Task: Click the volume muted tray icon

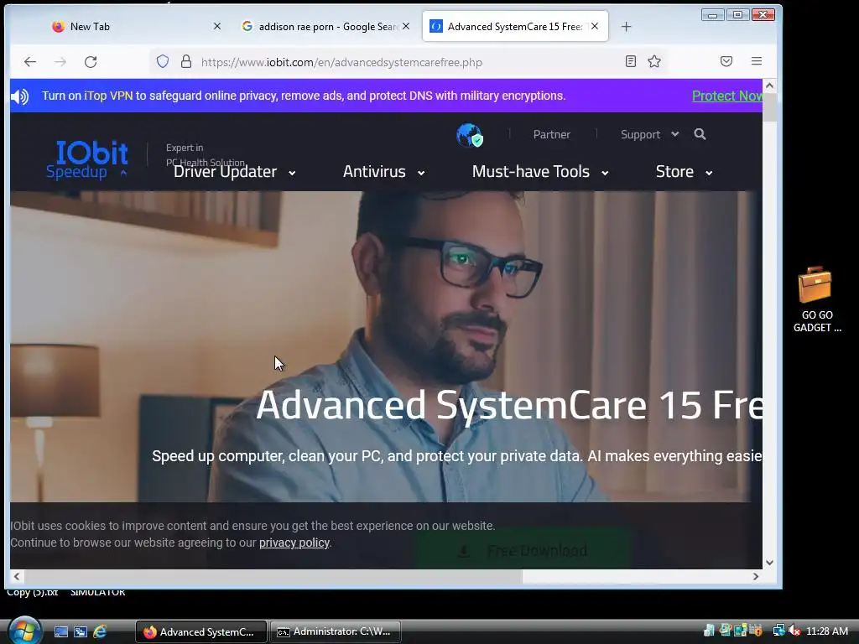Action: [x=794, y=631]
